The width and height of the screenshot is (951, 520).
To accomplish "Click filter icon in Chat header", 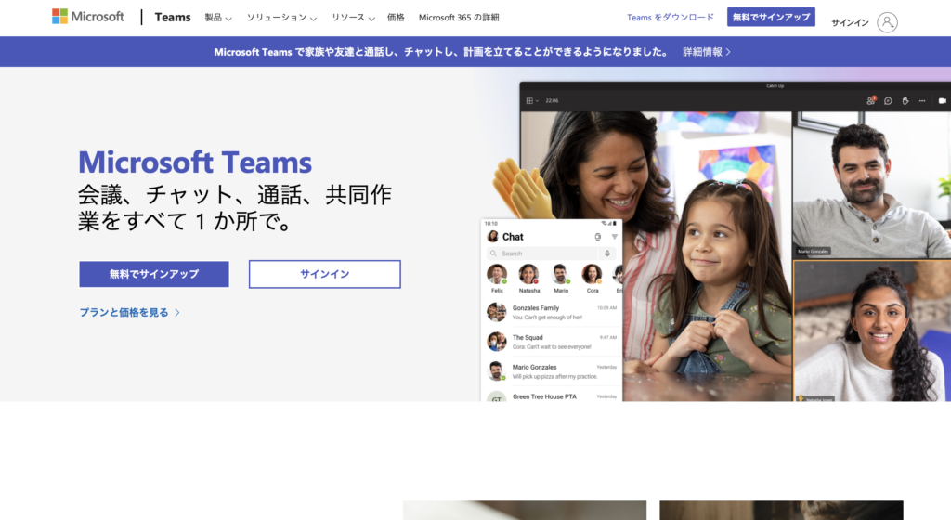I will point(615,237).
